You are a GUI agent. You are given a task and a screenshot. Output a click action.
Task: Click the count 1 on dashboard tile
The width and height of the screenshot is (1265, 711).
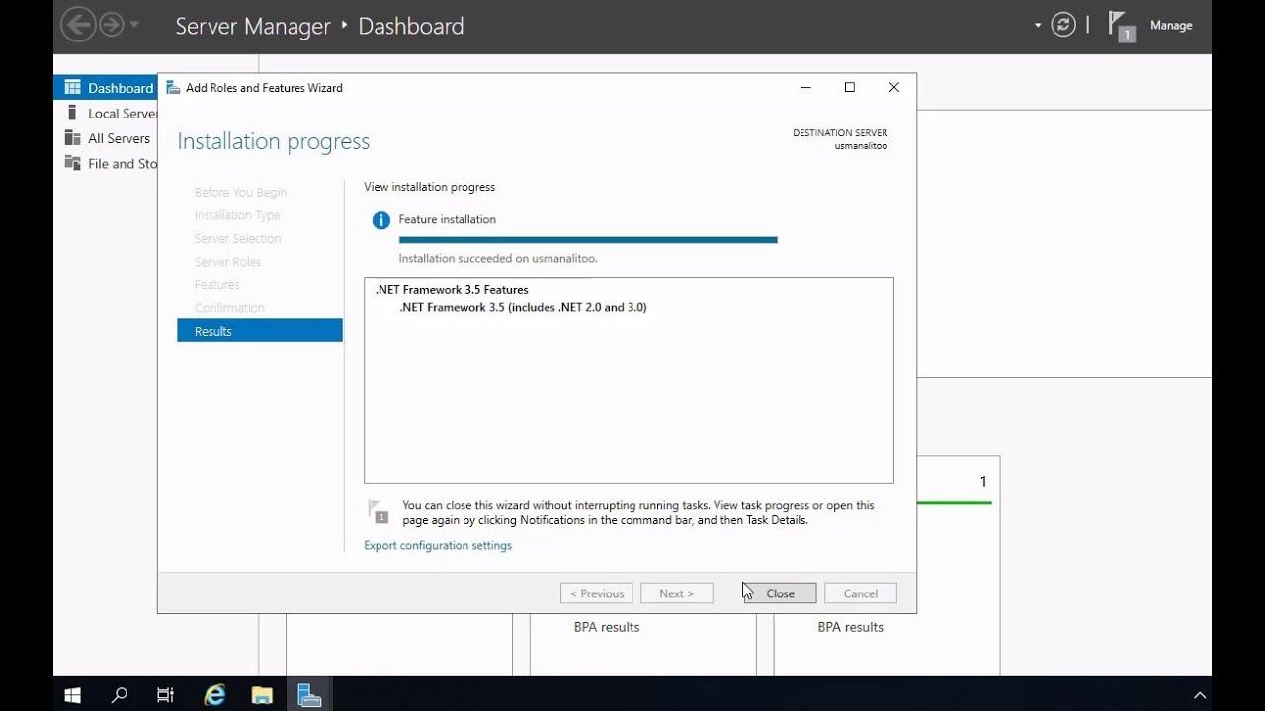tap(983, 482)
